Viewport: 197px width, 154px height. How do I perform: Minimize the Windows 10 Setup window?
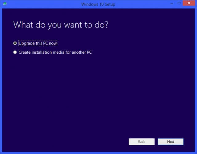[x=172, y=4]
